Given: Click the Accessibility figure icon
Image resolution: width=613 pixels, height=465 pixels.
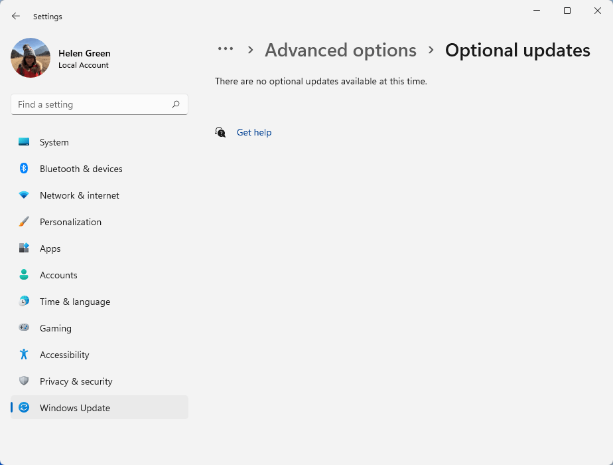Looking at the screenshot, I should [24, 355].
